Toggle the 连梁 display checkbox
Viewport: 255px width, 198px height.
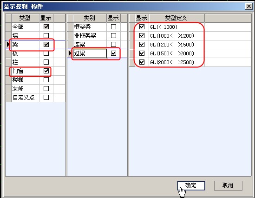click(113, 44)
